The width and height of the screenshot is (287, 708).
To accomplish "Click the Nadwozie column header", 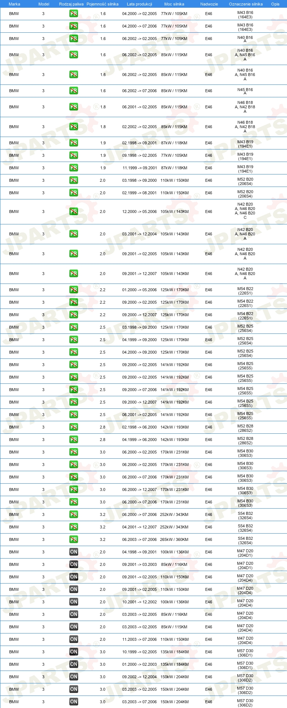I will [209, 4].
